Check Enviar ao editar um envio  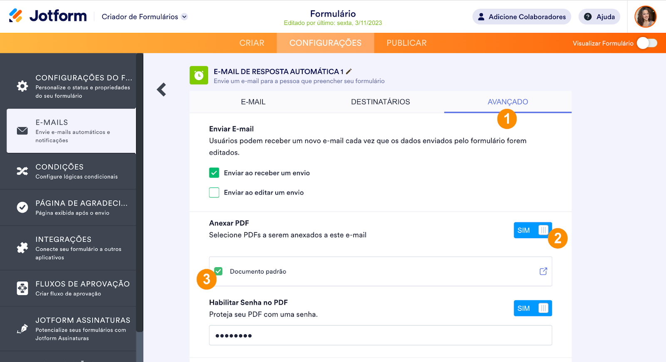pos(214,192)
